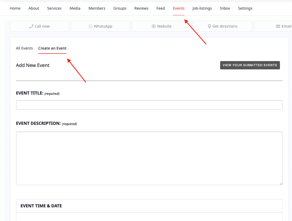Image resolution: width=292 pixels, height=221 pixels.
Task: Switch to the Media tab
Action: 75,8
